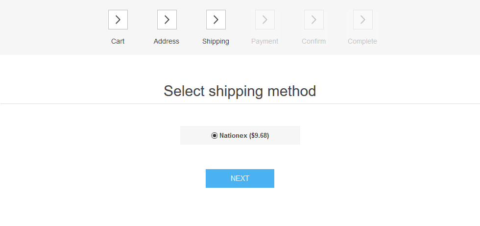Click the Nationex shipping option label

pyautogui.click(x=244, y=135)
